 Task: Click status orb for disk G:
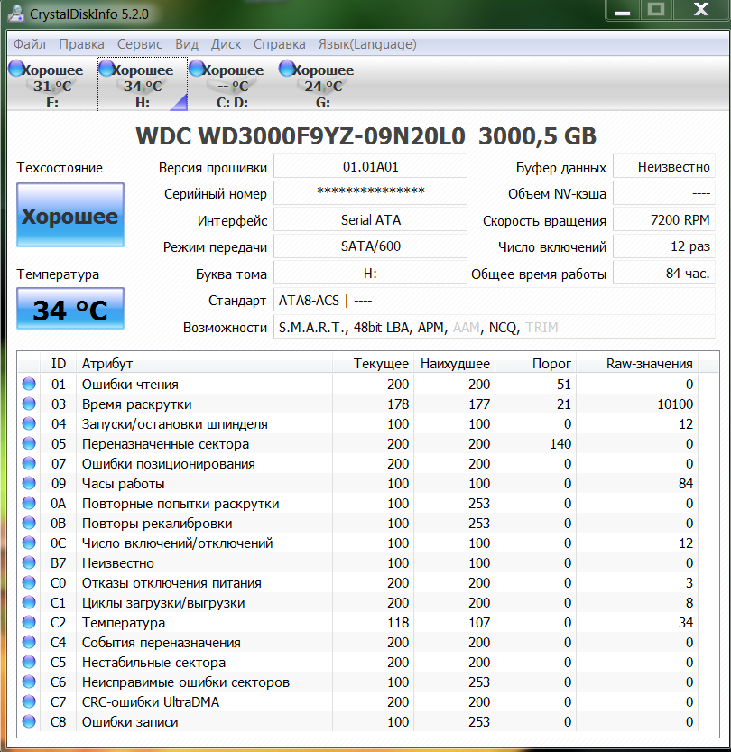tap(287, 68)
